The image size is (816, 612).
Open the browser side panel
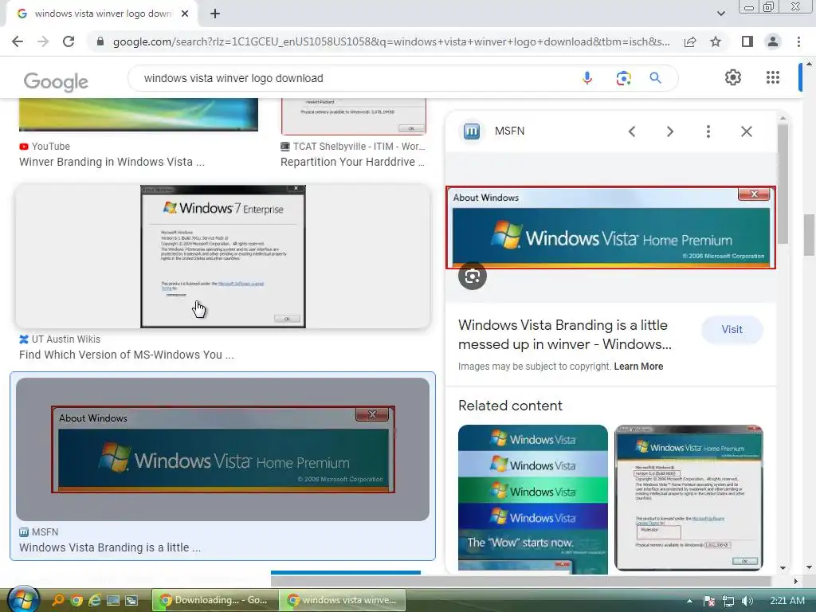pyautogui.click(x=747, y=41)
